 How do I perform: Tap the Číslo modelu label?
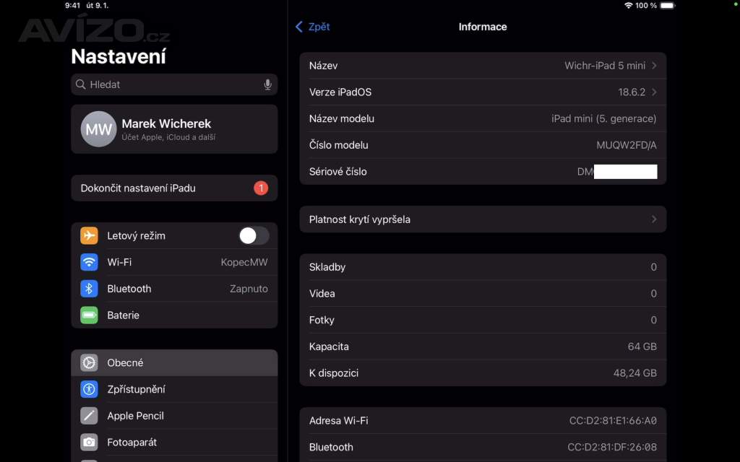pyautogui.click(x=338, y=145)
